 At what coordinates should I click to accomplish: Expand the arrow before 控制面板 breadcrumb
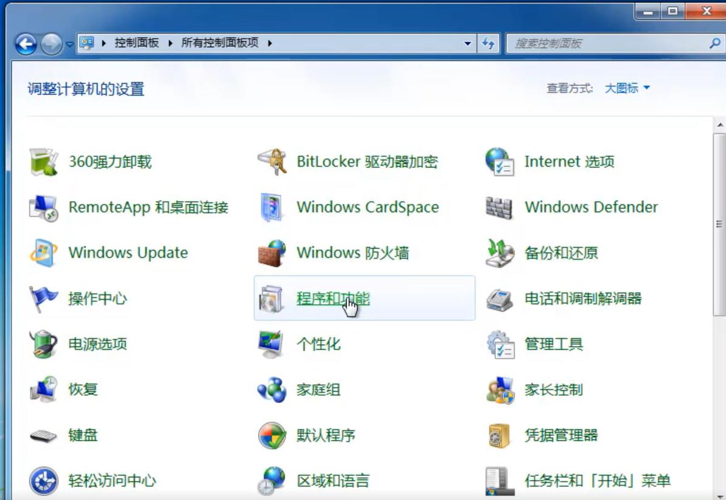(x=103, y=43)
